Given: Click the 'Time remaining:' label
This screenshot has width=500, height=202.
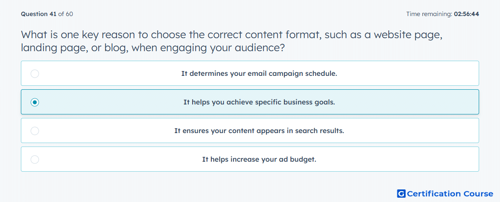Looking at the screenshot, I should coord(429,14).
